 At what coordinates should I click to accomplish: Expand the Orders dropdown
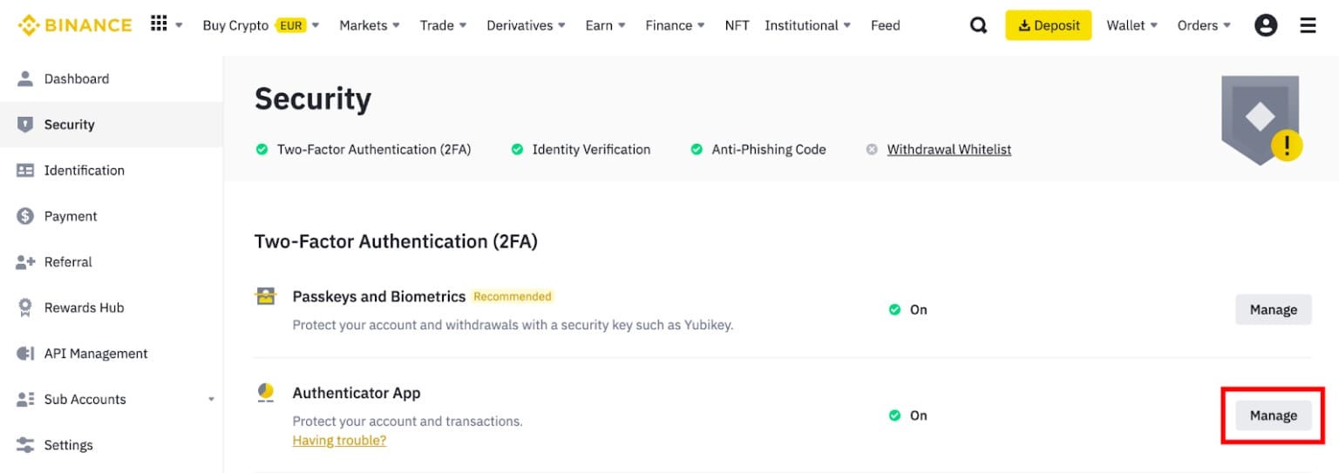point(1204,25)
